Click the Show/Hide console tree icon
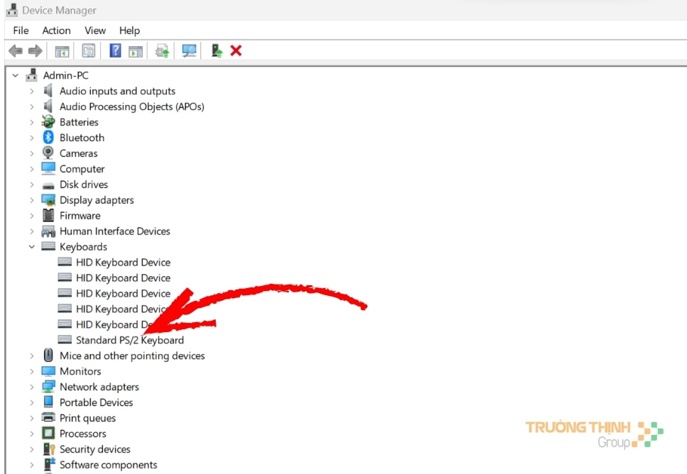The image size is (687, 474). click(x=62, y=51)
